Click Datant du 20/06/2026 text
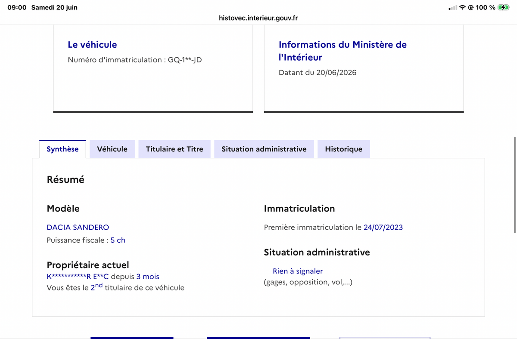 coord(318,72)
